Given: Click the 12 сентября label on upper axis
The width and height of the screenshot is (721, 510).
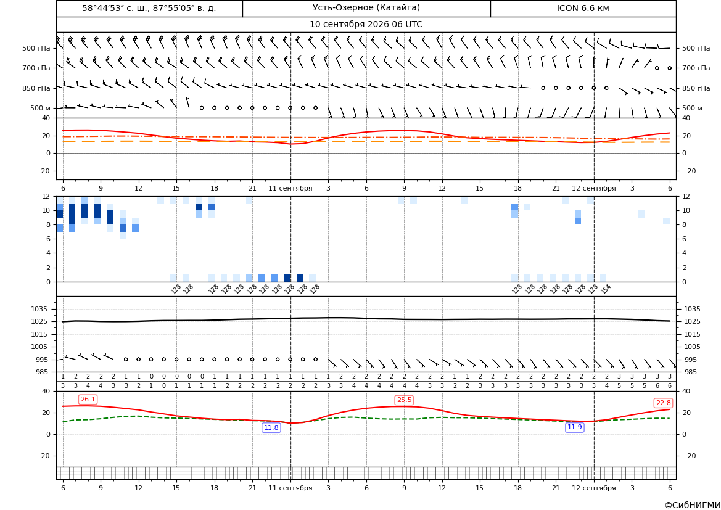Looking at the screenshot, I should click(x=593, y=189).
